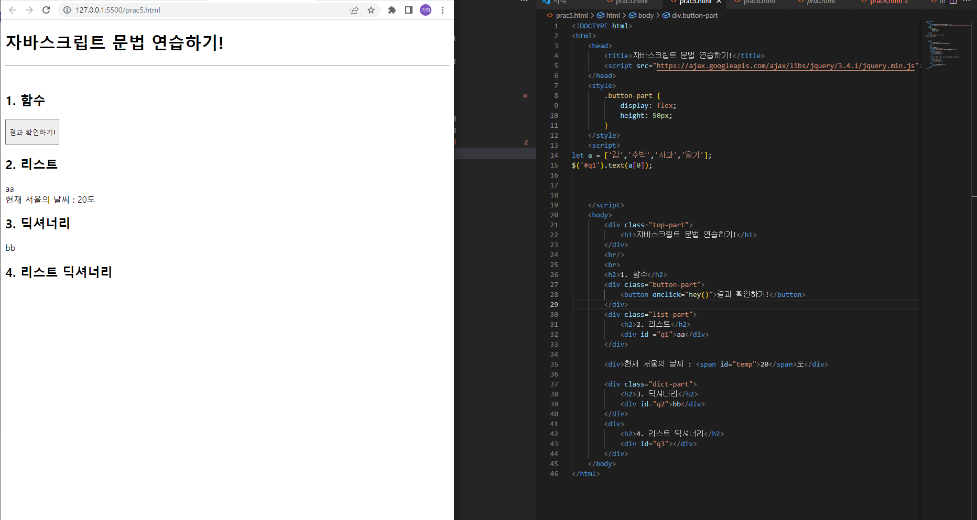Image resolution: width=977 pixels, height=520 pixels.
Task: Open the purple profile avatar menu
Action: point(426,10)
